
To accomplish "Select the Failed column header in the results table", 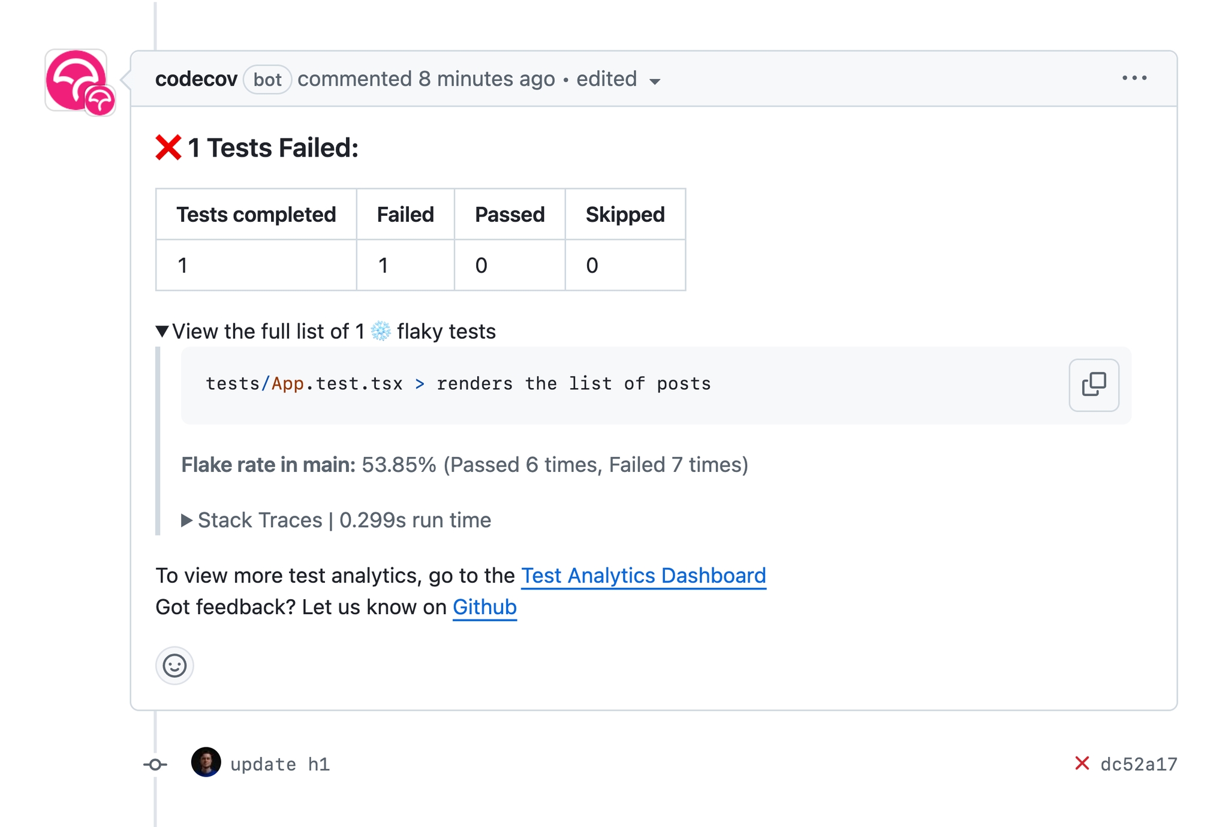I will 405,214.
